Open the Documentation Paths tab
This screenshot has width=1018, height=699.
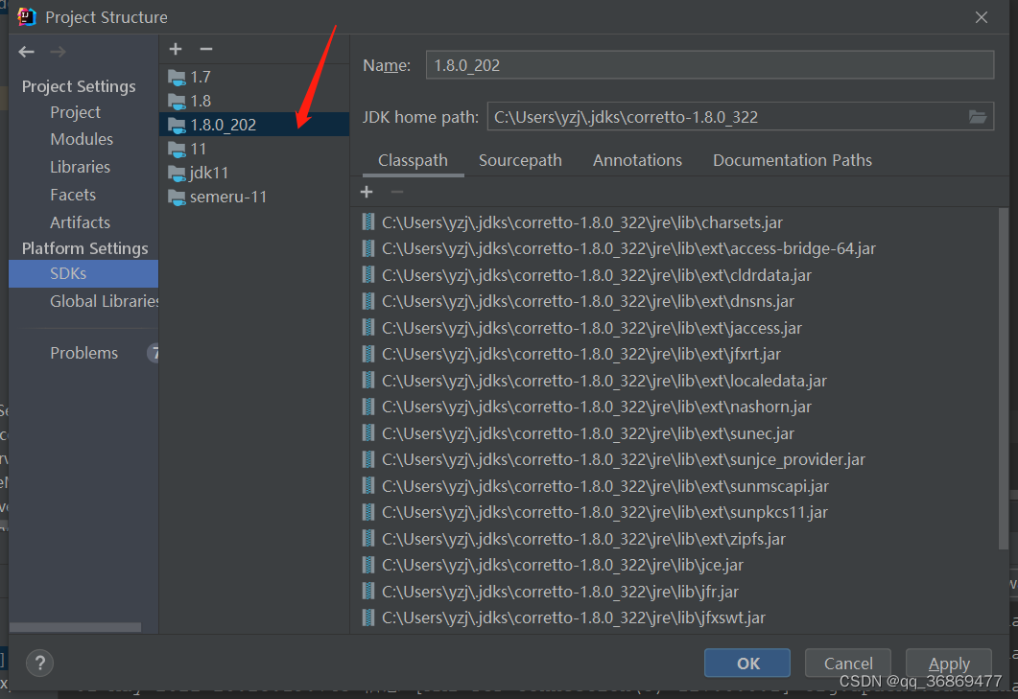(793, 160)
